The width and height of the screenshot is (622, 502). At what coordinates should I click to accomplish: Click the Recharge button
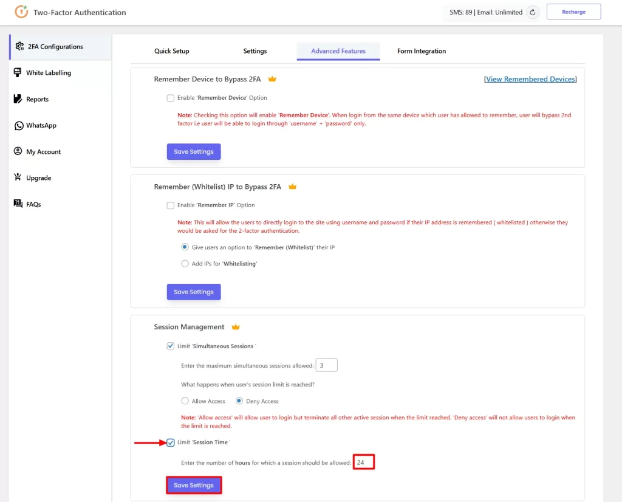point(573,12)
